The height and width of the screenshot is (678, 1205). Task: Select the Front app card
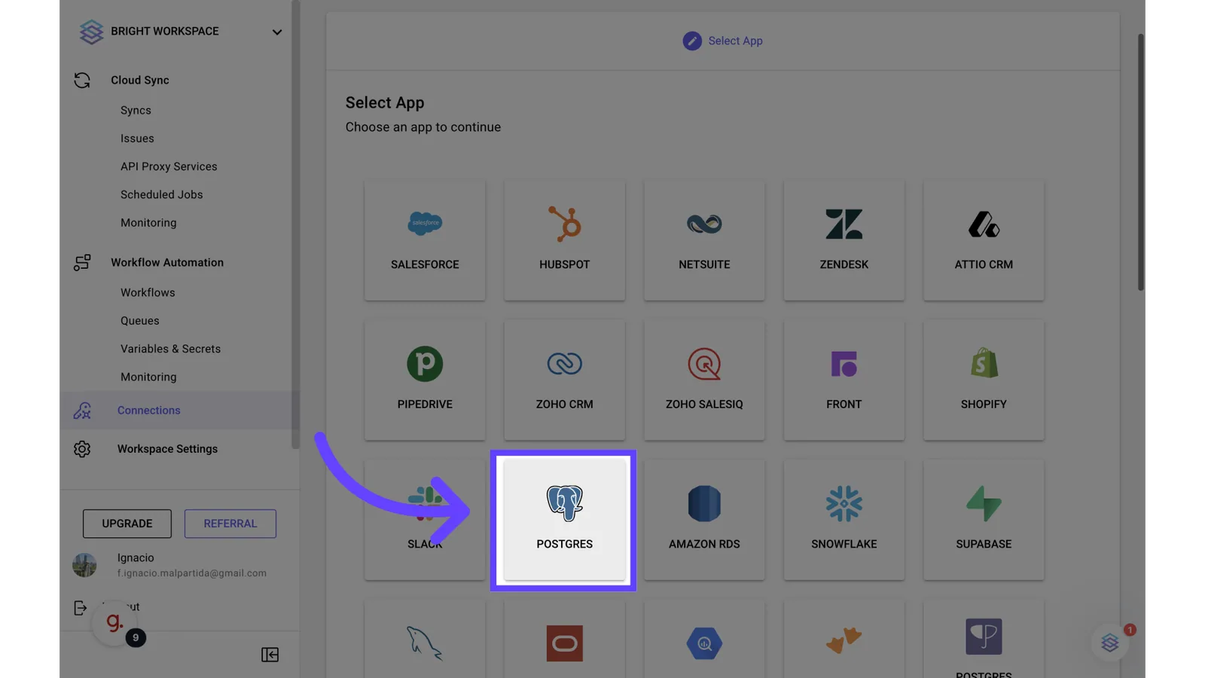pos(843,380)
